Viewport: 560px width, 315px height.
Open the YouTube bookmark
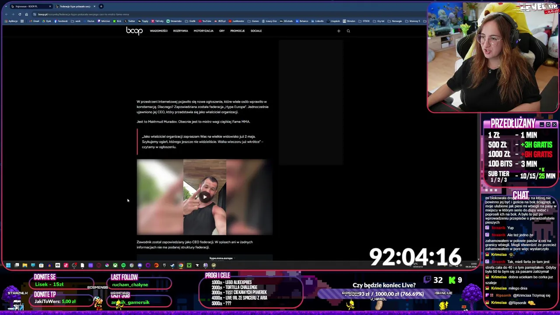point(205,21)
